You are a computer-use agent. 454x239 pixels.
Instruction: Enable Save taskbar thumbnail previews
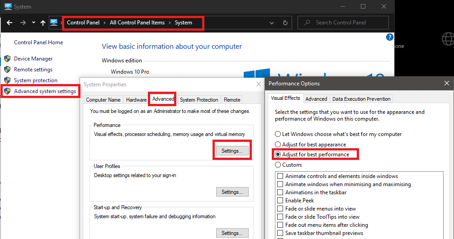[280, 233]
